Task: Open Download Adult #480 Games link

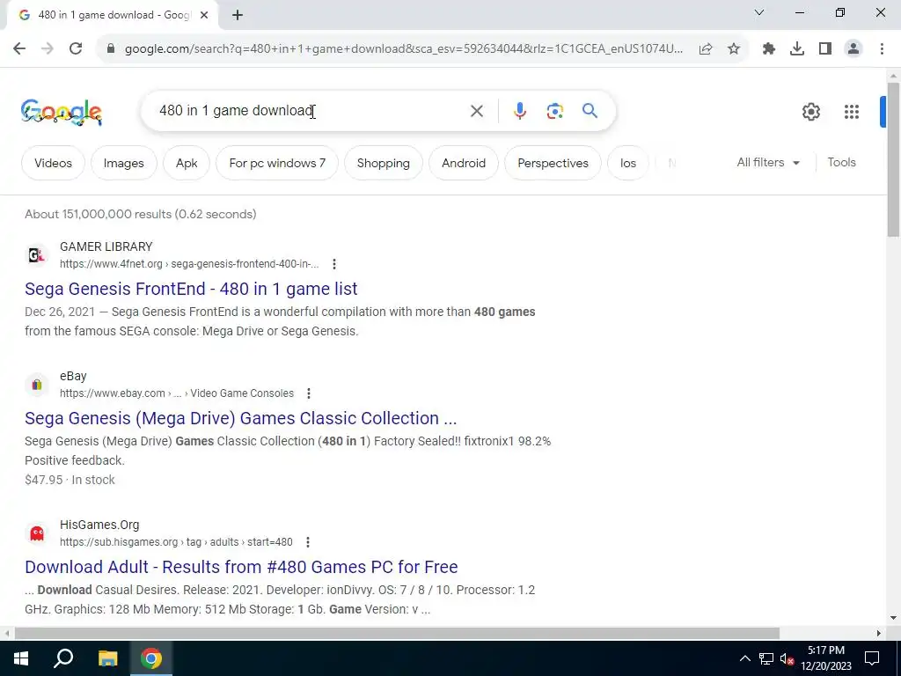Action: point(241,567)
